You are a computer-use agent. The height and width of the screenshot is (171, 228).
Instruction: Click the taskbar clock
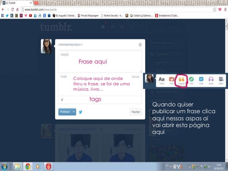[x=219, y=167]
